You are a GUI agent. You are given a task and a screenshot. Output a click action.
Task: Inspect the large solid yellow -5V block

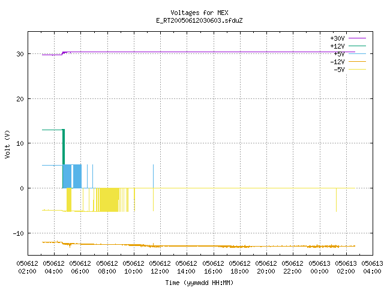(109, 200)
